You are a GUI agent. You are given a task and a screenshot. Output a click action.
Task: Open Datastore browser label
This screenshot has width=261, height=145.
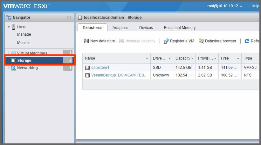pyautogui.click(x=221, y=41)
